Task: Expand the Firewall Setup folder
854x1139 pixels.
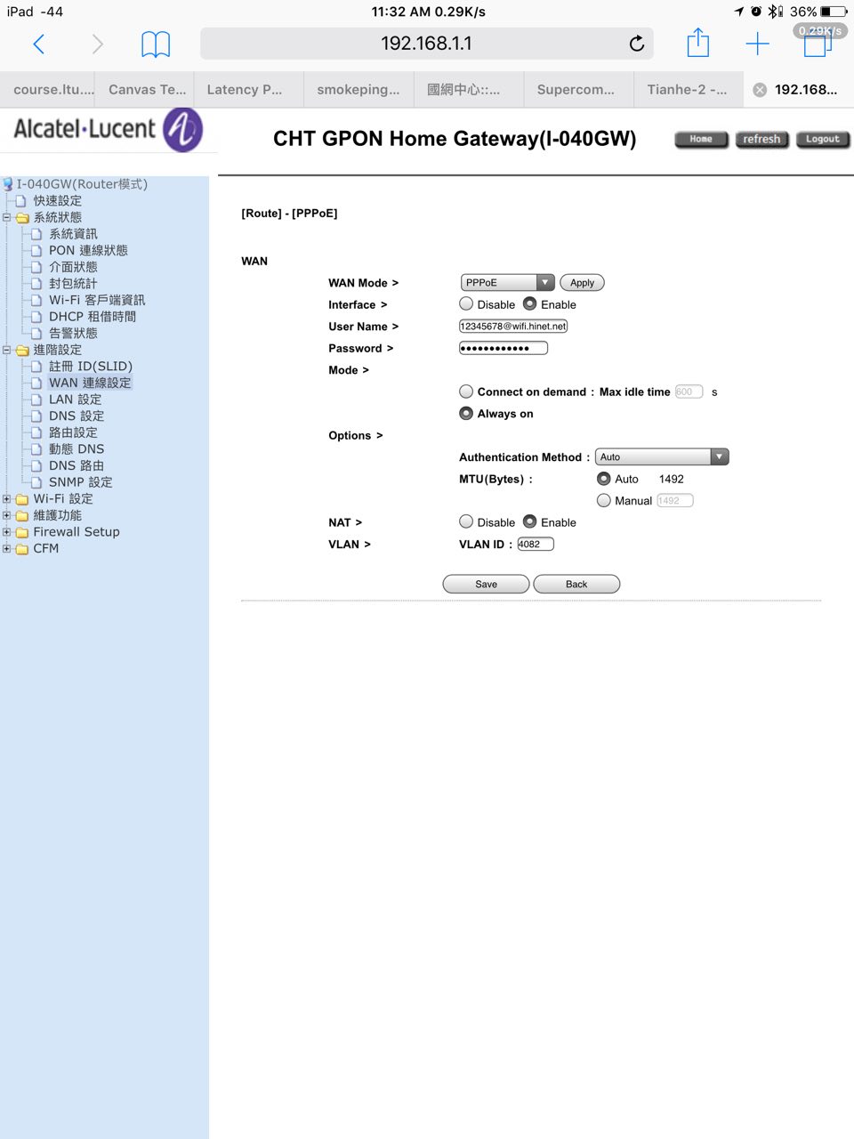Action: point(7,532)
